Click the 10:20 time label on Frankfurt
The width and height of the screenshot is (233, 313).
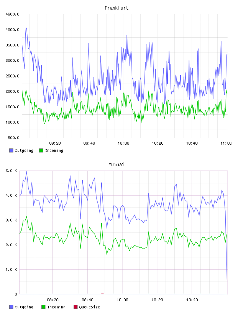tap(158, 143)
